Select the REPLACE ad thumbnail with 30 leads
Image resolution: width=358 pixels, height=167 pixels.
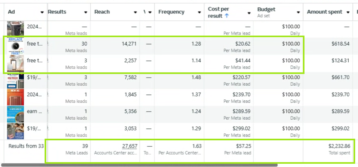(15, 47)
